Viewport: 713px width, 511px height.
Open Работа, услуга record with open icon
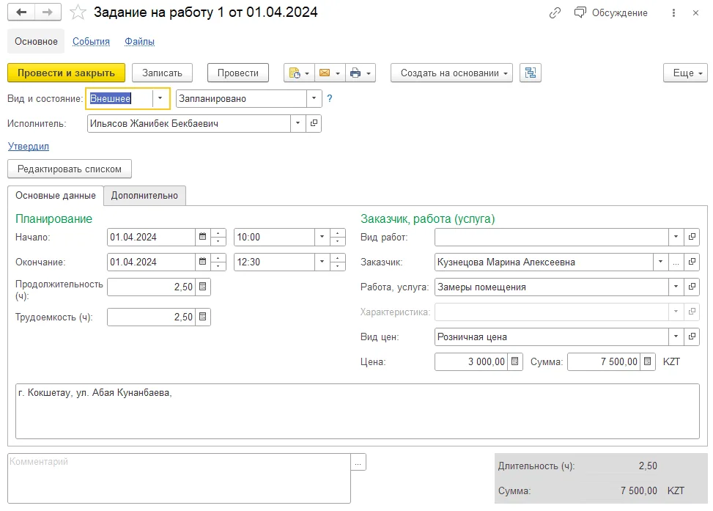coord(692,287)
